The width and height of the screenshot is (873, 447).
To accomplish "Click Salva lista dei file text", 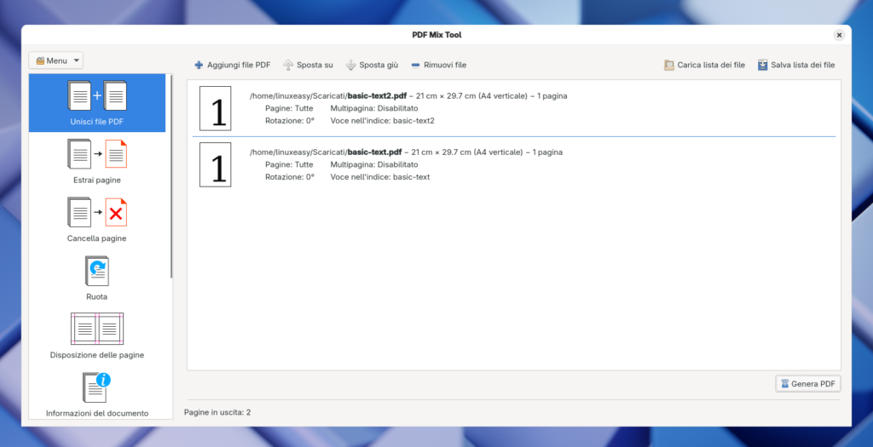I will (803, 65).
